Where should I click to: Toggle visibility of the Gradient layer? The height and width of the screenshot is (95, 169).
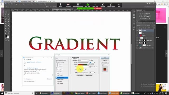coord(137,31)
